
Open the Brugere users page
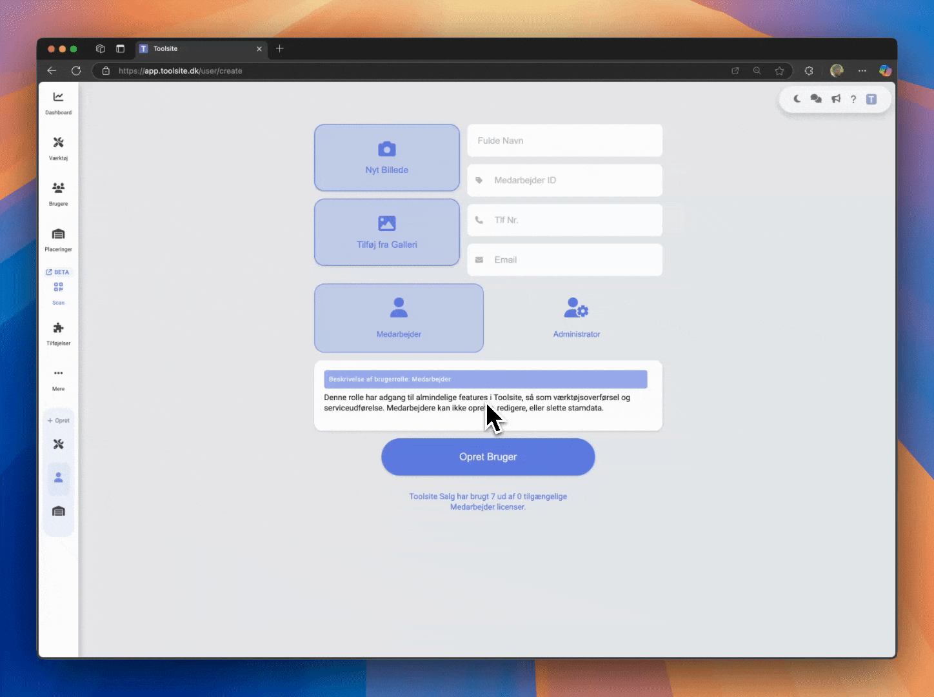pos(58,194)
